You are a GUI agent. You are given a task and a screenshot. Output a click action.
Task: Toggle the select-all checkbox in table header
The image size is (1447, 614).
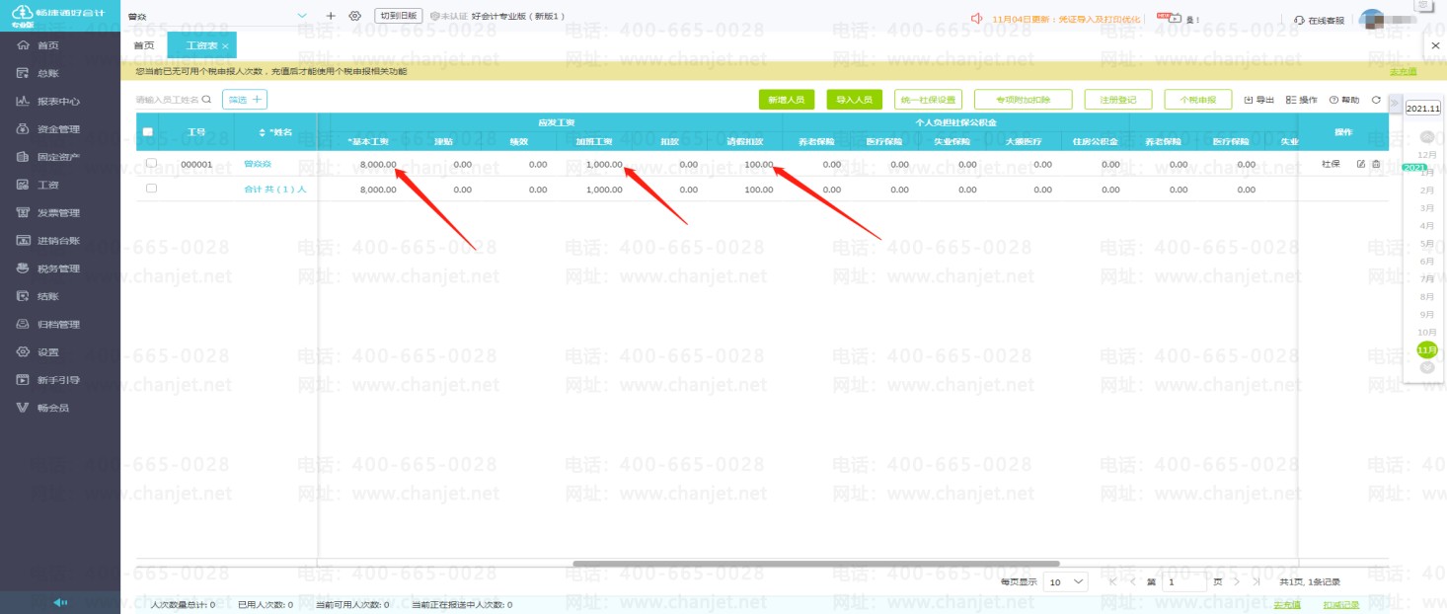148,132
